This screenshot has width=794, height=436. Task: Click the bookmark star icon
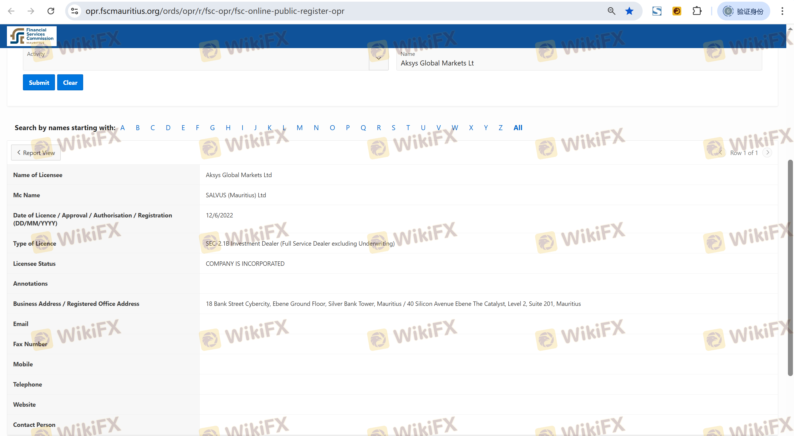click(629, 11)
